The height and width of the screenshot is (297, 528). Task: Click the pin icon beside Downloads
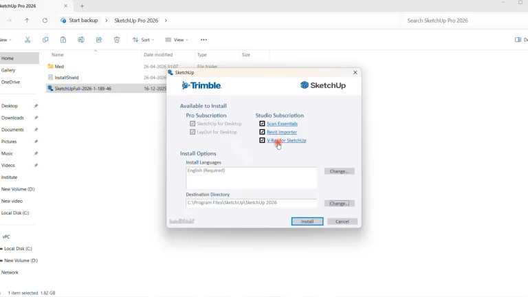36,118
